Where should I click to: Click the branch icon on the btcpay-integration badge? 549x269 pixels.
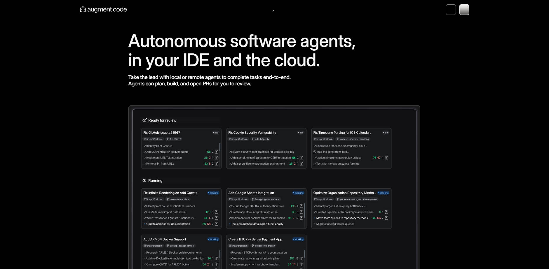click(253, 246)
